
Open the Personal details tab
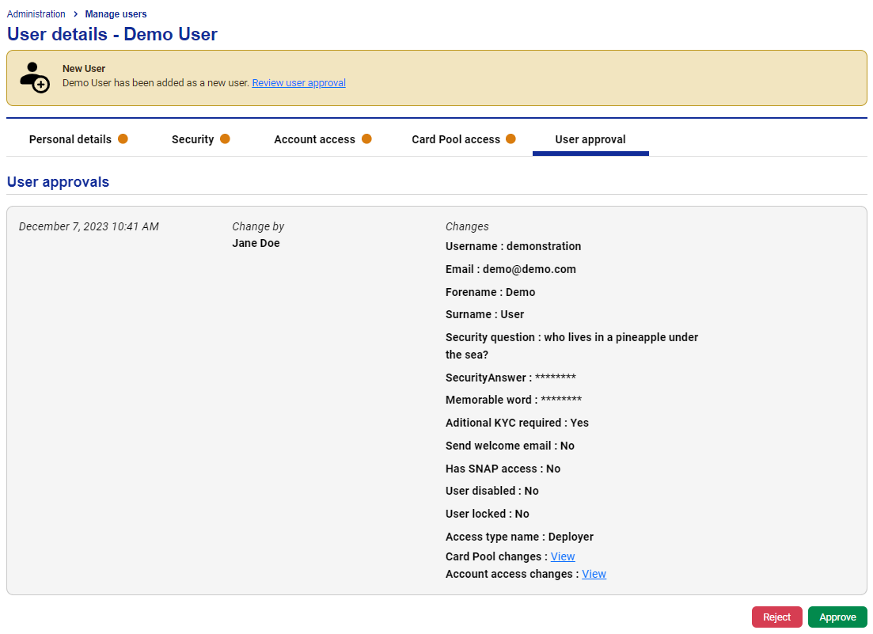(x=70, y=139)
